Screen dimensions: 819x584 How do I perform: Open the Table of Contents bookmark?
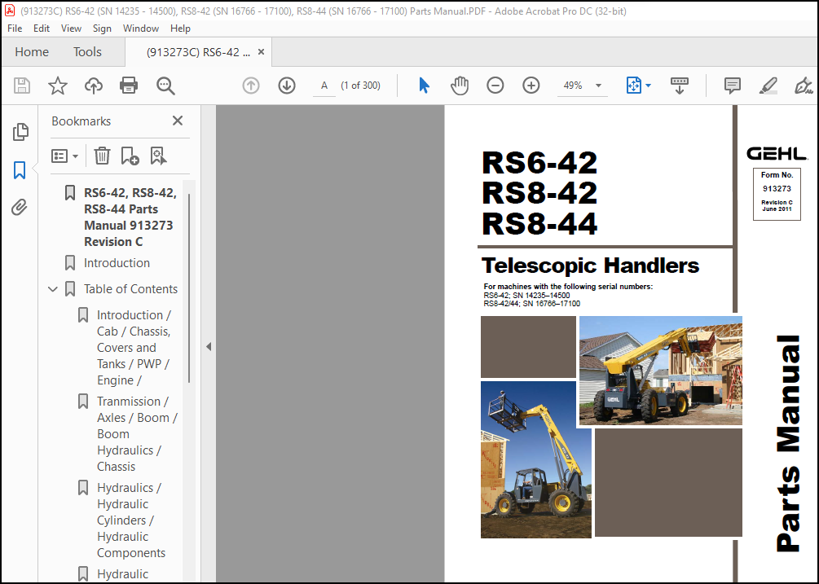[130, 288]
